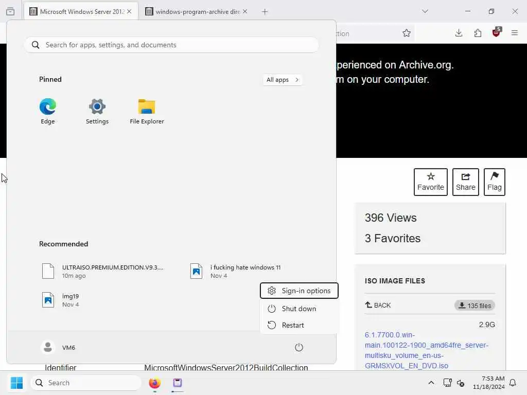The image size is (527, 395).
Task: Click the 135 files download button
Action: (475, 306)
